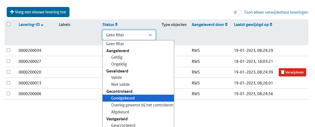Image resolution: width=315 pixels, height=127 pixels.
Task: Select Overleg gewenst bij het controleren
Action: [x=142, y=105]
